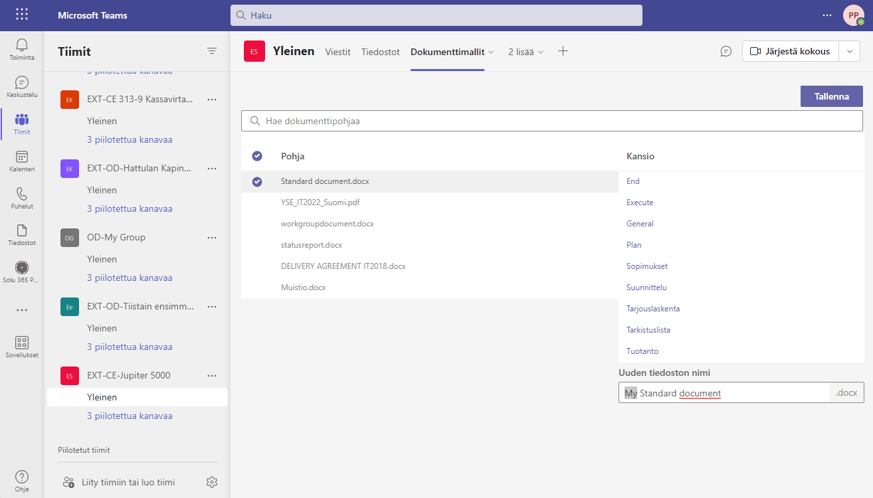Viewport: 873px width, 498px height.
Task: Click Piilotetut tiimit heading
Action: click(84, 450)
